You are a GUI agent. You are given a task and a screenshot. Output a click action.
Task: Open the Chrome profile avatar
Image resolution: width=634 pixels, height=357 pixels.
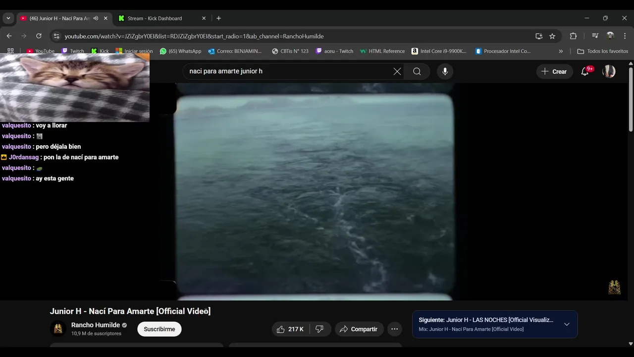click(610, 36)
